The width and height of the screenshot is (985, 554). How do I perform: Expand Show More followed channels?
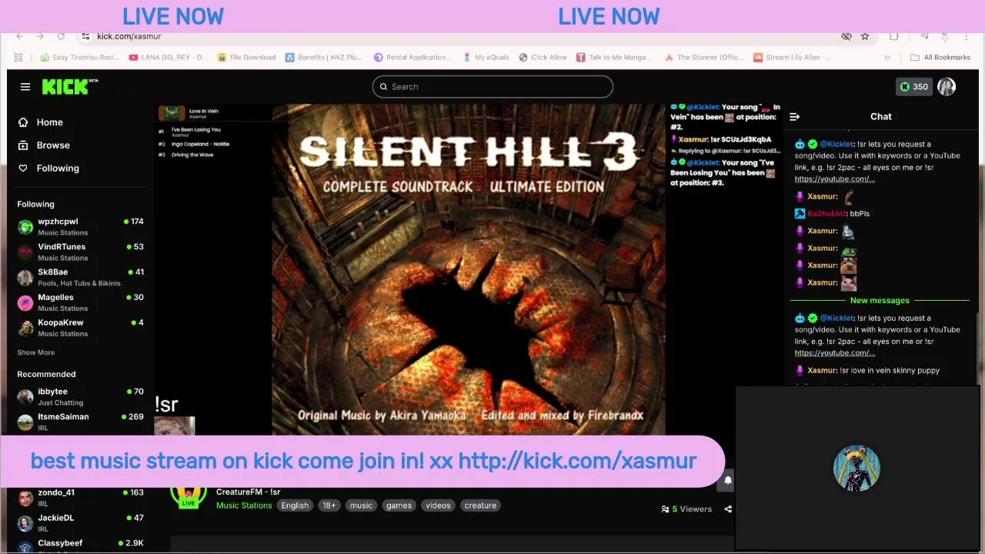[x=36, y=352]
